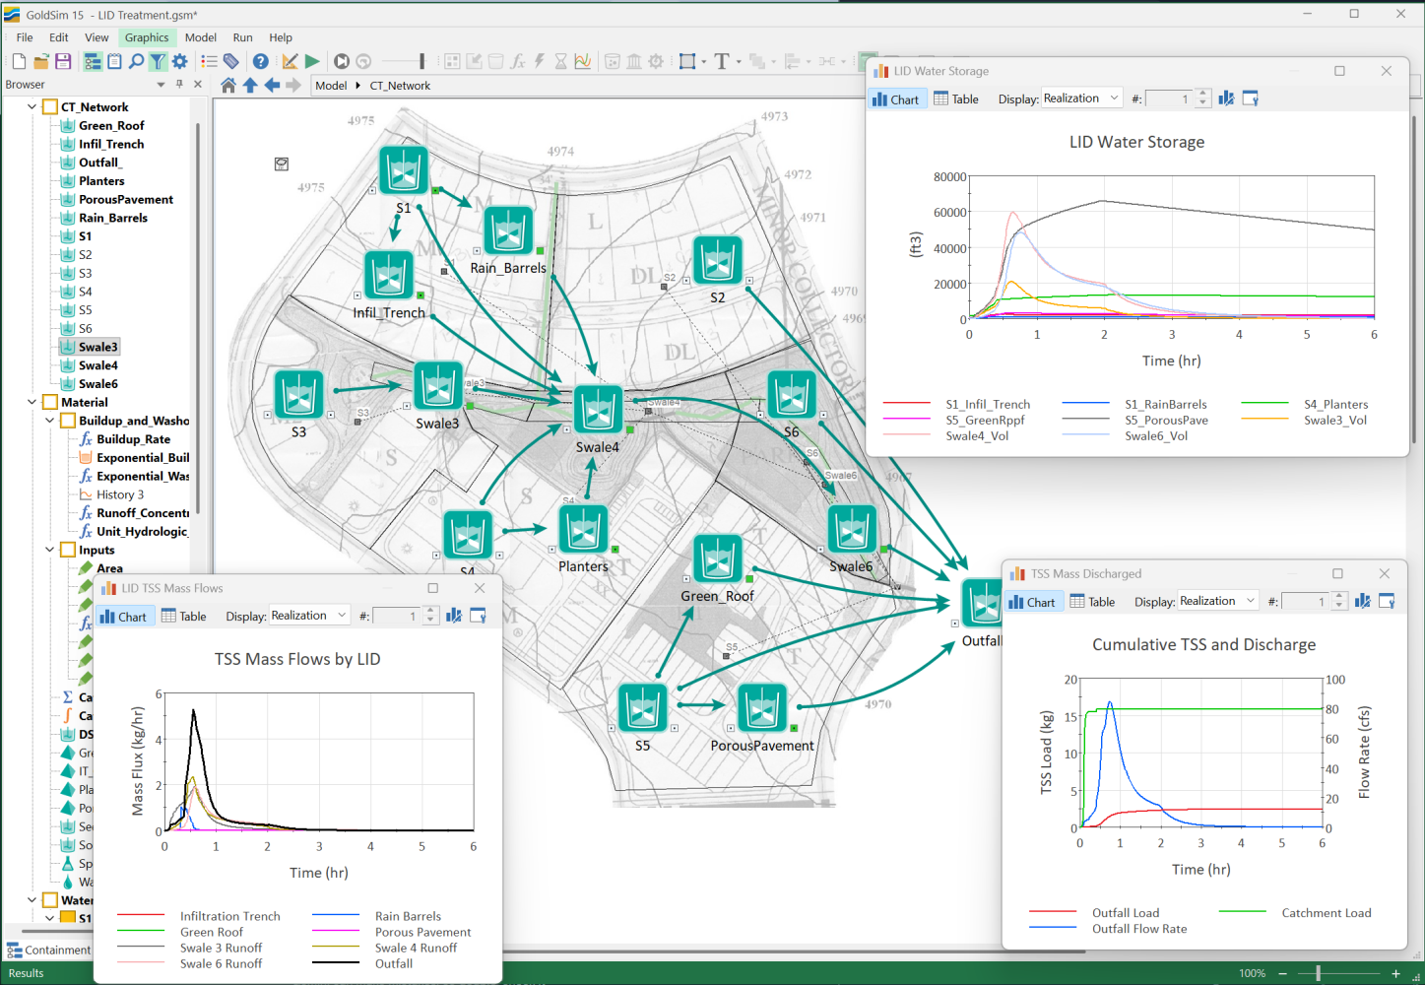The width and height of the screenshot is (1425, 985).
Task: Select Swale6 in the browser tree
Action: click(x=97, y=384)
